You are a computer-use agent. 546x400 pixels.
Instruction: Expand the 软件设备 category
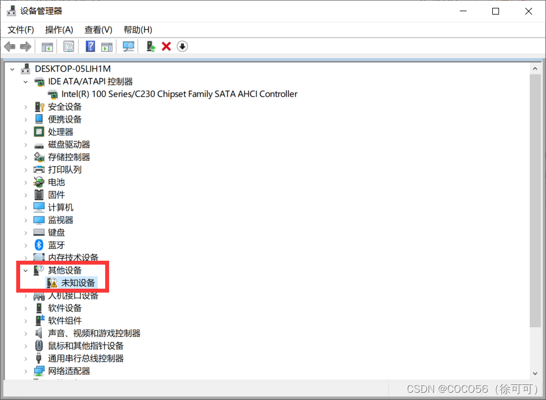coord(25,308)
